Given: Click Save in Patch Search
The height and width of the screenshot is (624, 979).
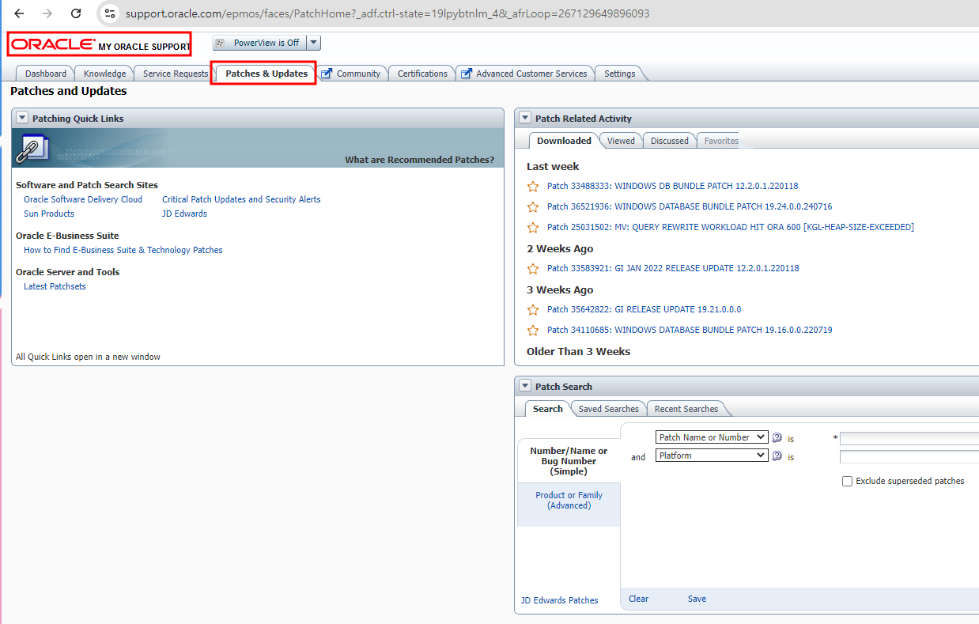Looking at the screenshot, I should pyautogui.click(x=697, y=599).
